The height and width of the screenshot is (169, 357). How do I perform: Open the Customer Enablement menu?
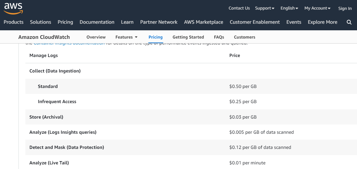tap(255, 22)
